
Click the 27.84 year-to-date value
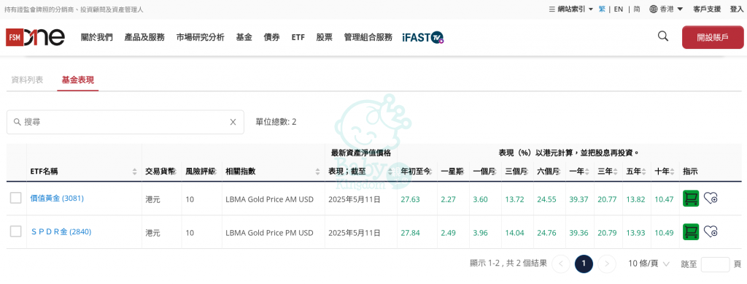tap(410, 233)
